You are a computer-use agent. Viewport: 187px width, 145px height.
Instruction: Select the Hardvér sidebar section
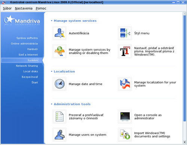tap(33, 49)
